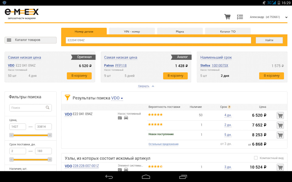
Task: Open the Каталог товаров menu
Action: (x=30, y=40)
